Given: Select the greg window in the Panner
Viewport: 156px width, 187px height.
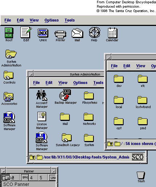Looking at the screenshot, I should pyautogui.click(x=25, y=177).
